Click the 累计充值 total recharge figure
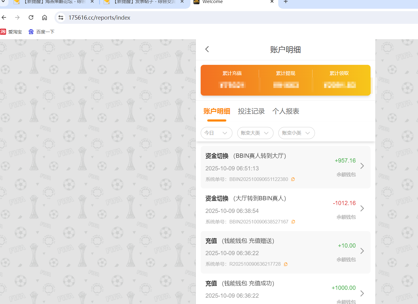 pos(232,85)
